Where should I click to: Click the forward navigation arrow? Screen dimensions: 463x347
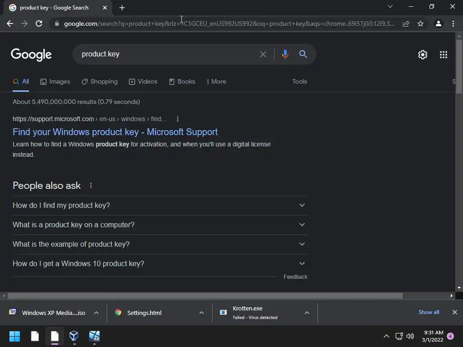coord(24,23)
